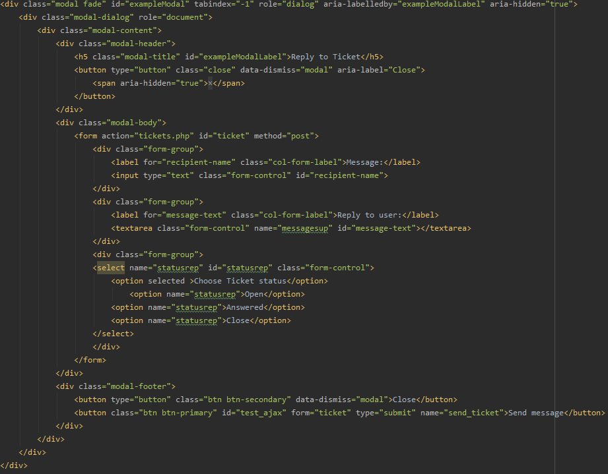Click the "Reply to Ticket" heading text

pos(325,57)
